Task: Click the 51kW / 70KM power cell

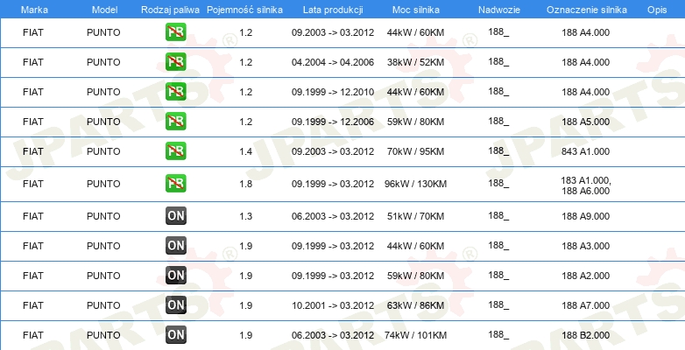Action: [415, 216]
